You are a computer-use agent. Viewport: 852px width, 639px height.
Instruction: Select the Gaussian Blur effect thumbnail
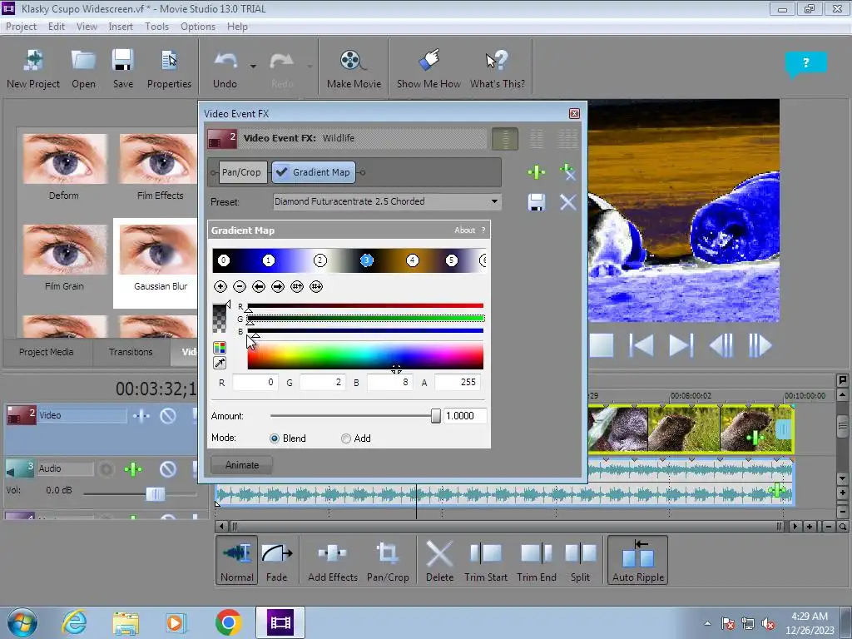pos(158,264)
